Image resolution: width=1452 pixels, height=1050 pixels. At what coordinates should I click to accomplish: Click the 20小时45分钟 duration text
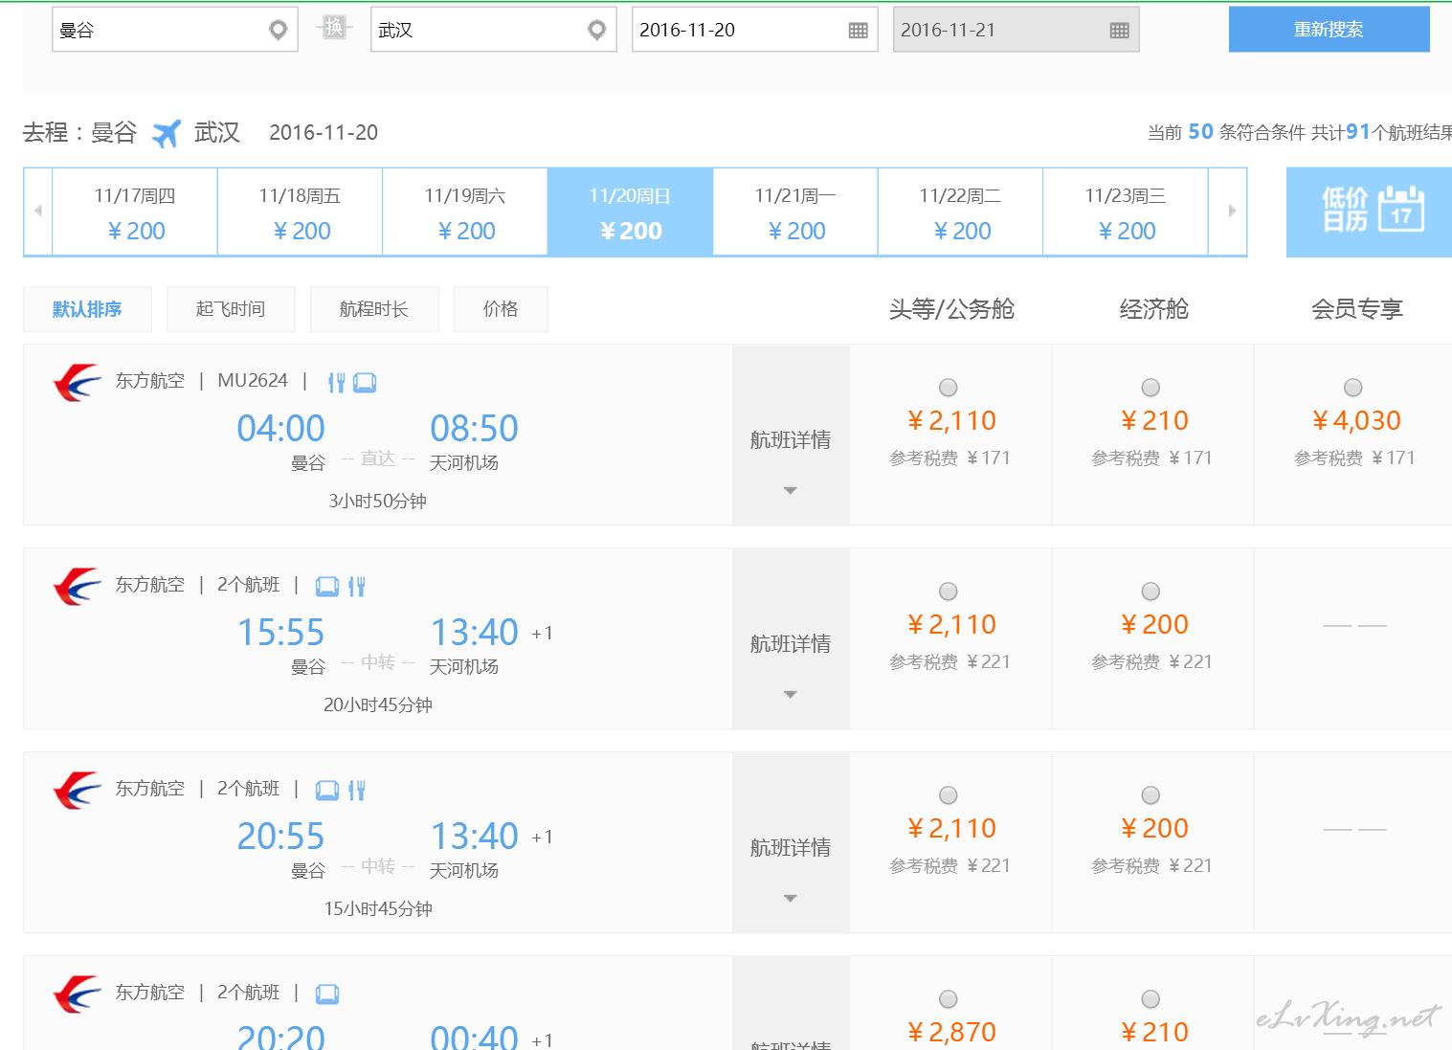pyautogui.click(x=378, y=704)
